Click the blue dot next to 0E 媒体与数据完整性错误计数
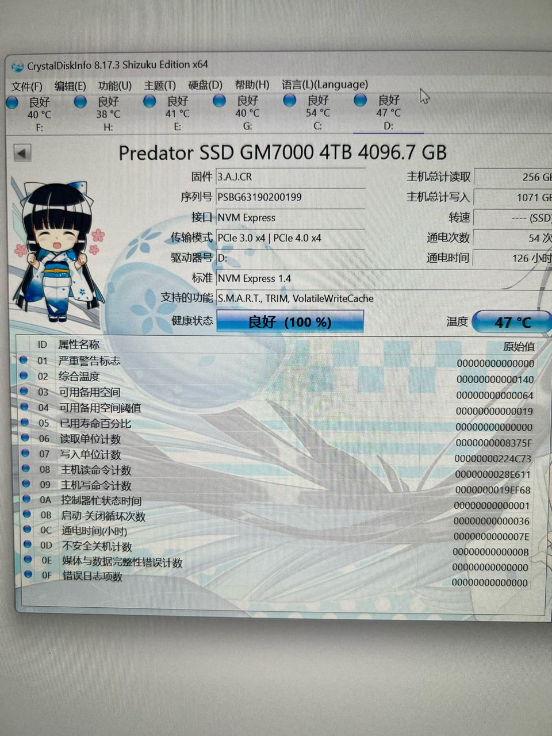Screen dimensions: 552x736 [28, 561]
